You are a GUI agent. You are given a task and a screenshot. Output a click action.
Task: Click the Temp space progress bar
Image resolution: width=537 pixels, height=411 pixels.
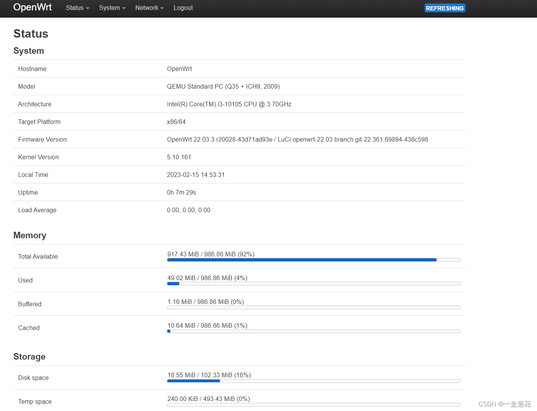[x=314, y=404]
